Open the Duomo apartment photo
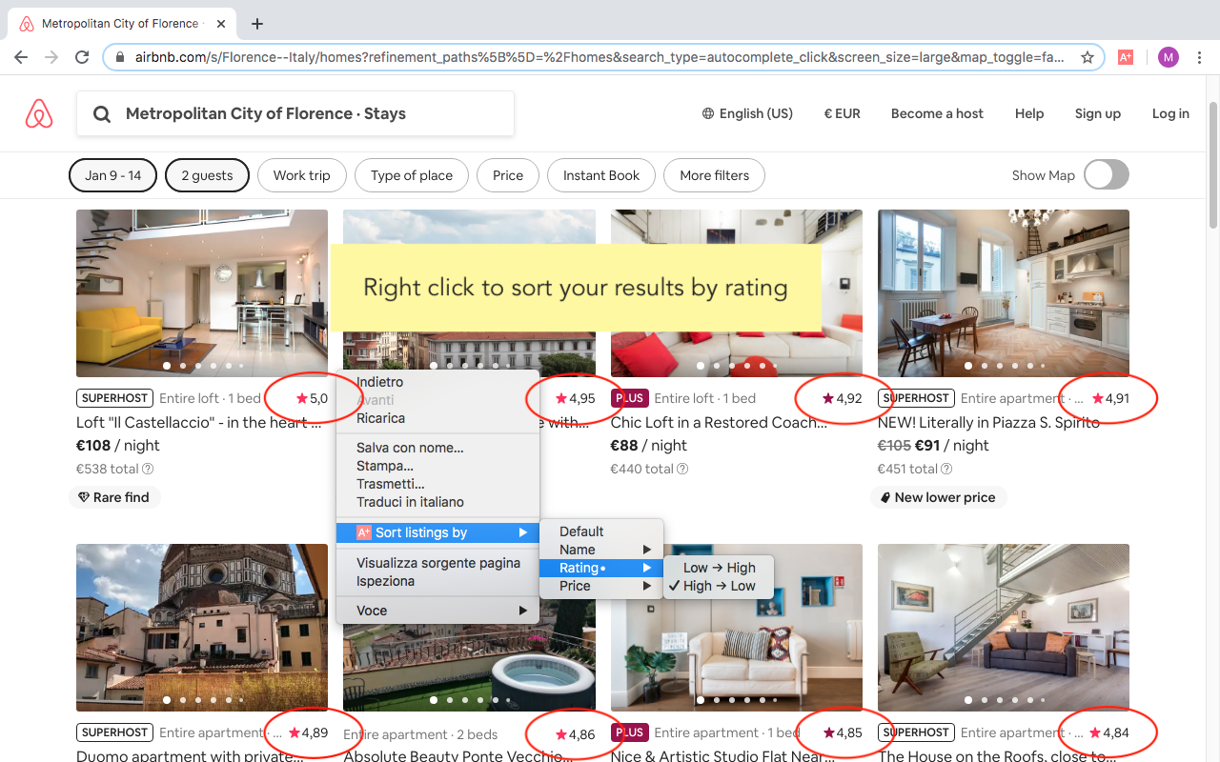 click(202, 628)
